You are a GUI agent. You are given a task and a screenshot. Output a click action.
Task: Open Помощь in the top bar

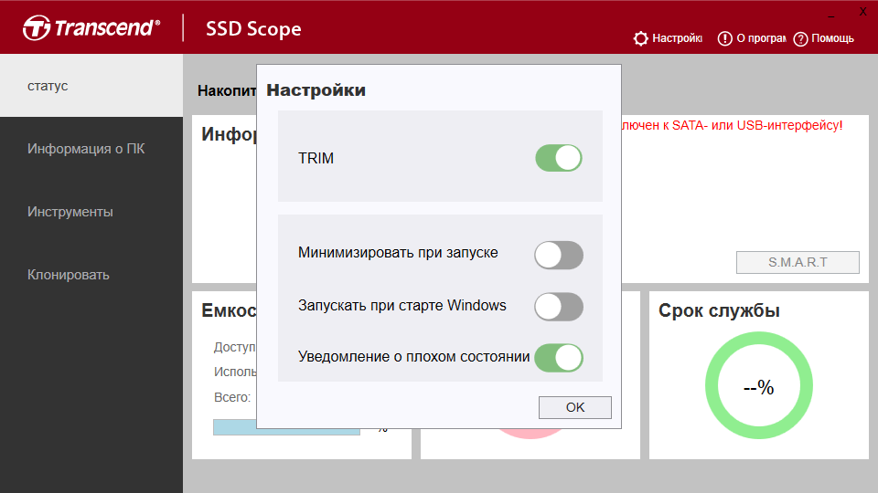click(832, 38)
